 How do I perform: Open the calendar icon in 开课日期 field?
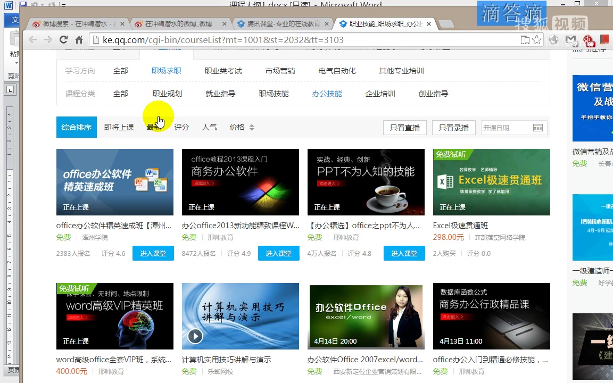(538, 128)
